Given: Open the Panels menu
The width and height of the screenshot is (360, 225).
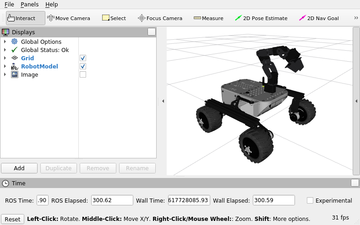Looking at the screenshot, I should 30,5.
